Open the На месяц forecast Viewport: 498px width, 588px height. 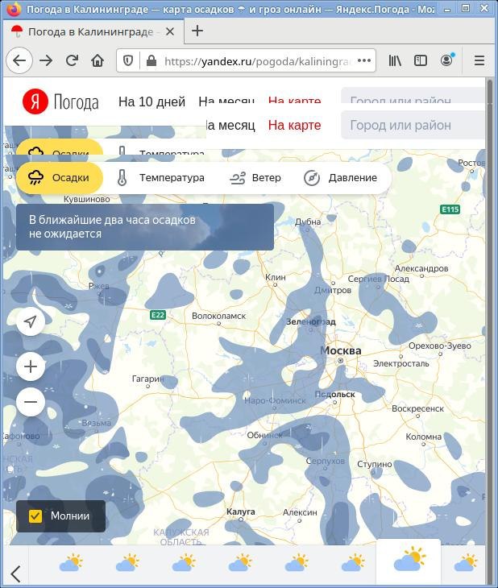tap(230, 125)
